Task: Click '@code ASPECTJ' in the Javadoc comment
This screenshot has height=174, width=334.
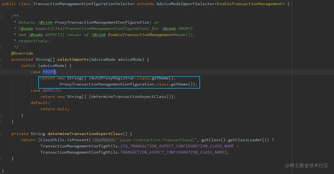Action: [x=46, y=35]
